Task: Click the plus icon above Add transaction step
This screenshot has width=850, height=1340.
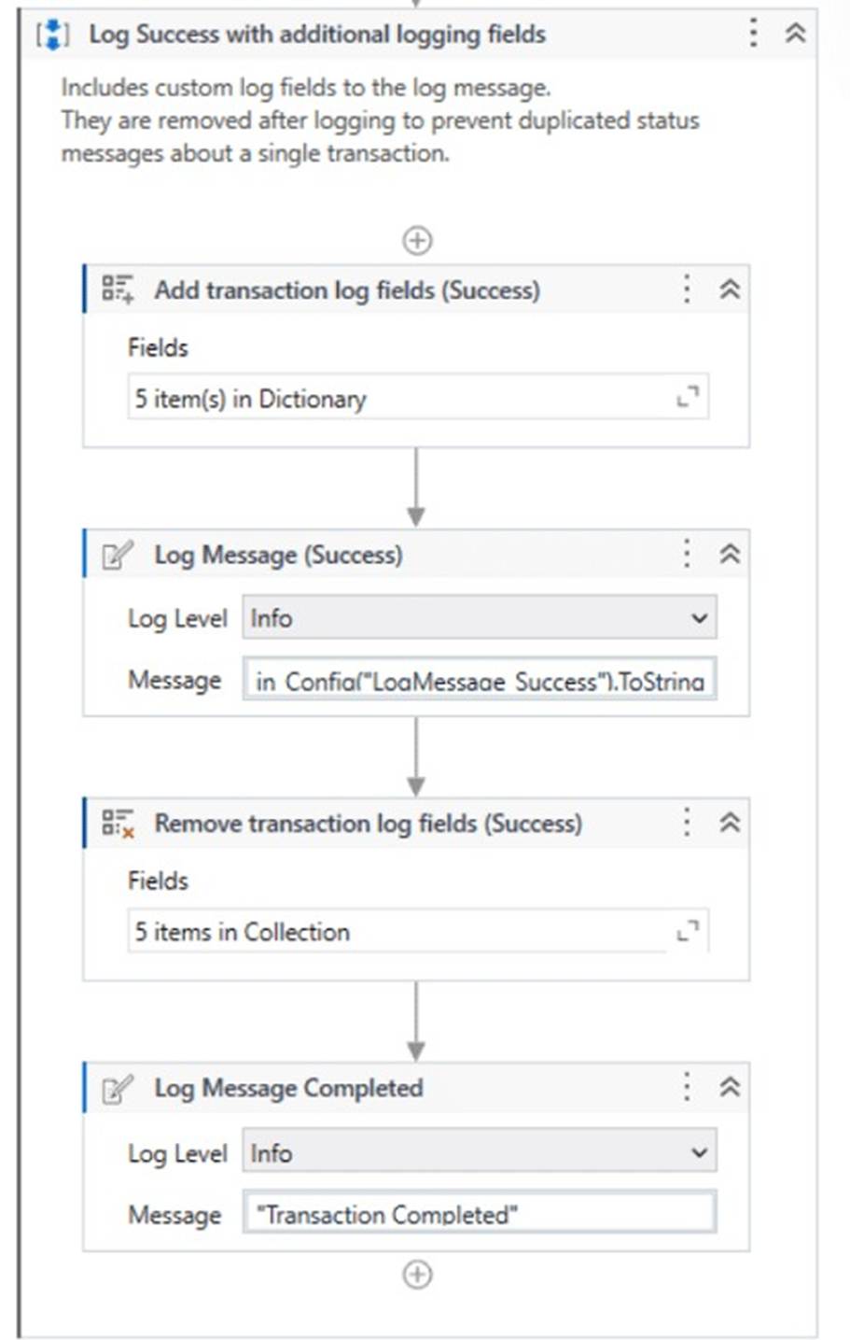Action: point(419,240)
